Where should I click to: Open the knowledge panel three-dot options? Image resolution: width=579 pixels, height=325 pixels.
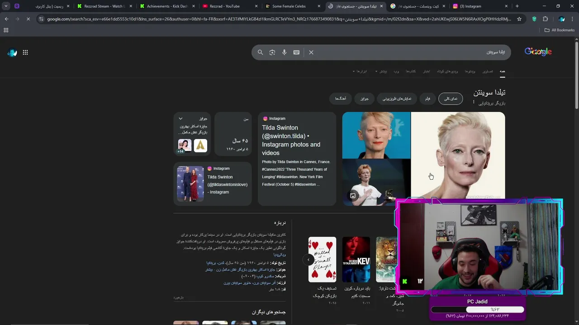point(474,102)
